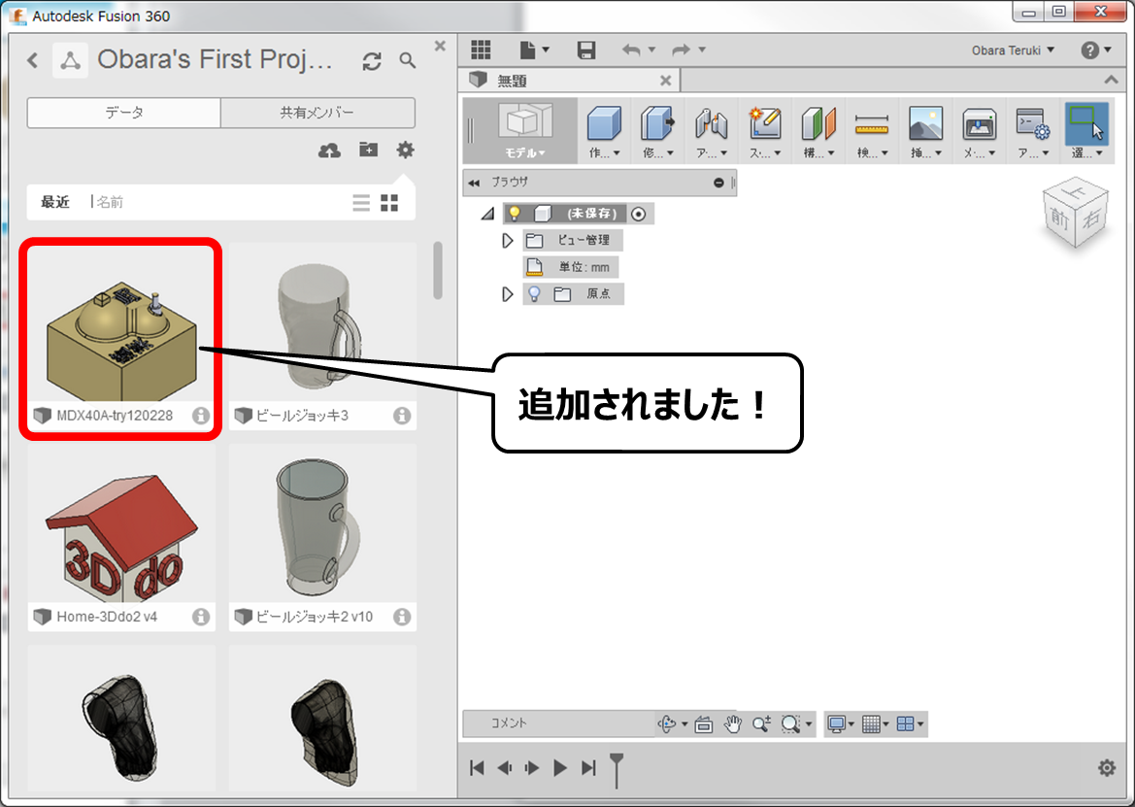Image resolution: width=1135 pixels, height=807 pixels.
Task: Open display settings monitor dropdown
Action: [x=841, y=723]
